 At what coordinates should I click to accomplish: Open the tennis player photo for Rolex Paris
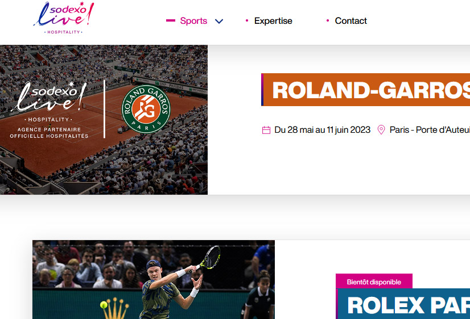point(154,279)
